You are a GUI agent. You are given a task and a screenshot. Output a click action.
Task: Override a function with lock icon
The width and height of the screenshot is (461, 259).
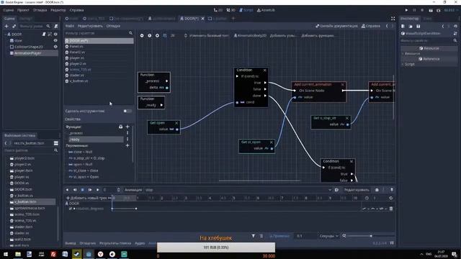point(120,127)
